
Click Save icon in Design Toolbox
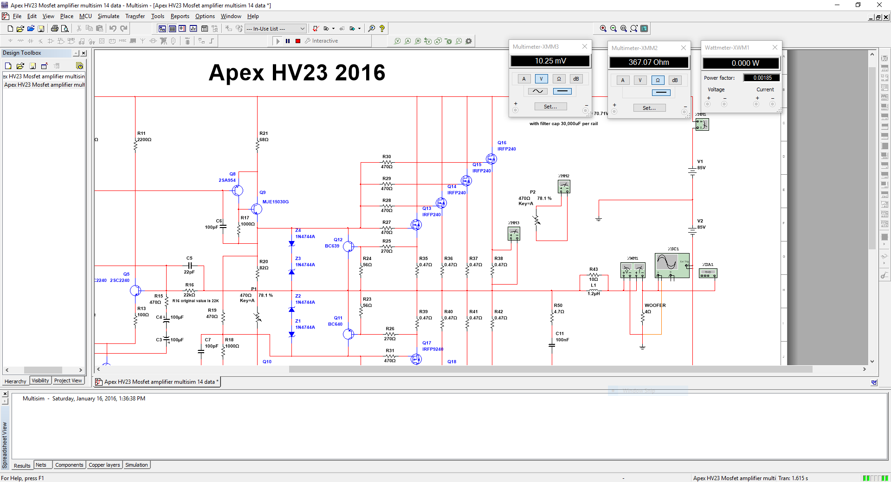[x=32, y=66]
